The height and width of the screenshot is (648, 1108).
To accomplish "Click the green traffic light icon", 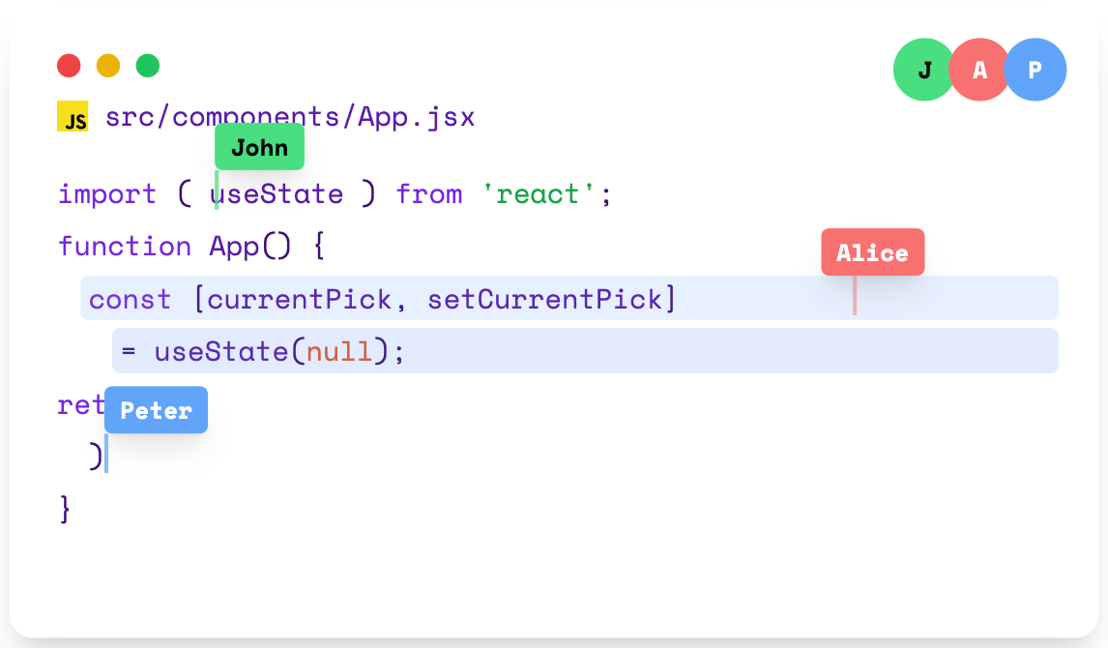I will coord(147,66).
